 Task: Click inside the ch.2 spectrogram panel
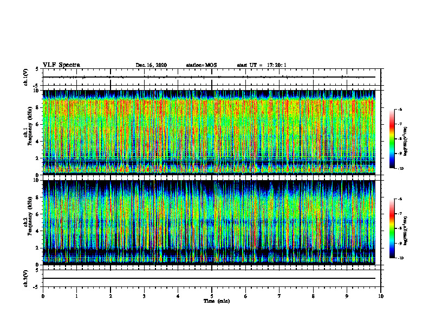[x=209, y=222]
